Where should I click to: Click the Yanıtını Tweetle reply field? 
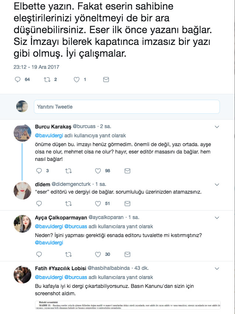111,106
